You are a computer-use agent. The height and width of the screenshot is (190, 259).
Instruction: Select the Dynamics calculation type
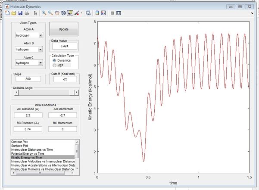(54, 60)
